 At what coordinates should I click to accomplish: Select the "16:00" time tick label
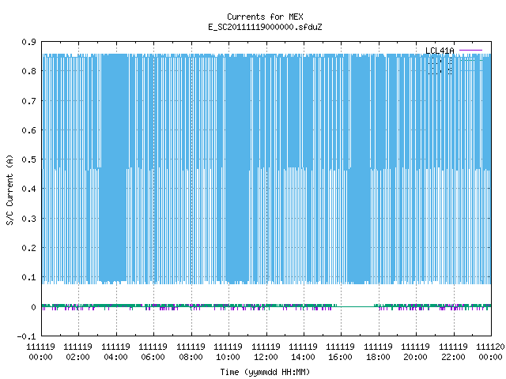coord(340,357)
